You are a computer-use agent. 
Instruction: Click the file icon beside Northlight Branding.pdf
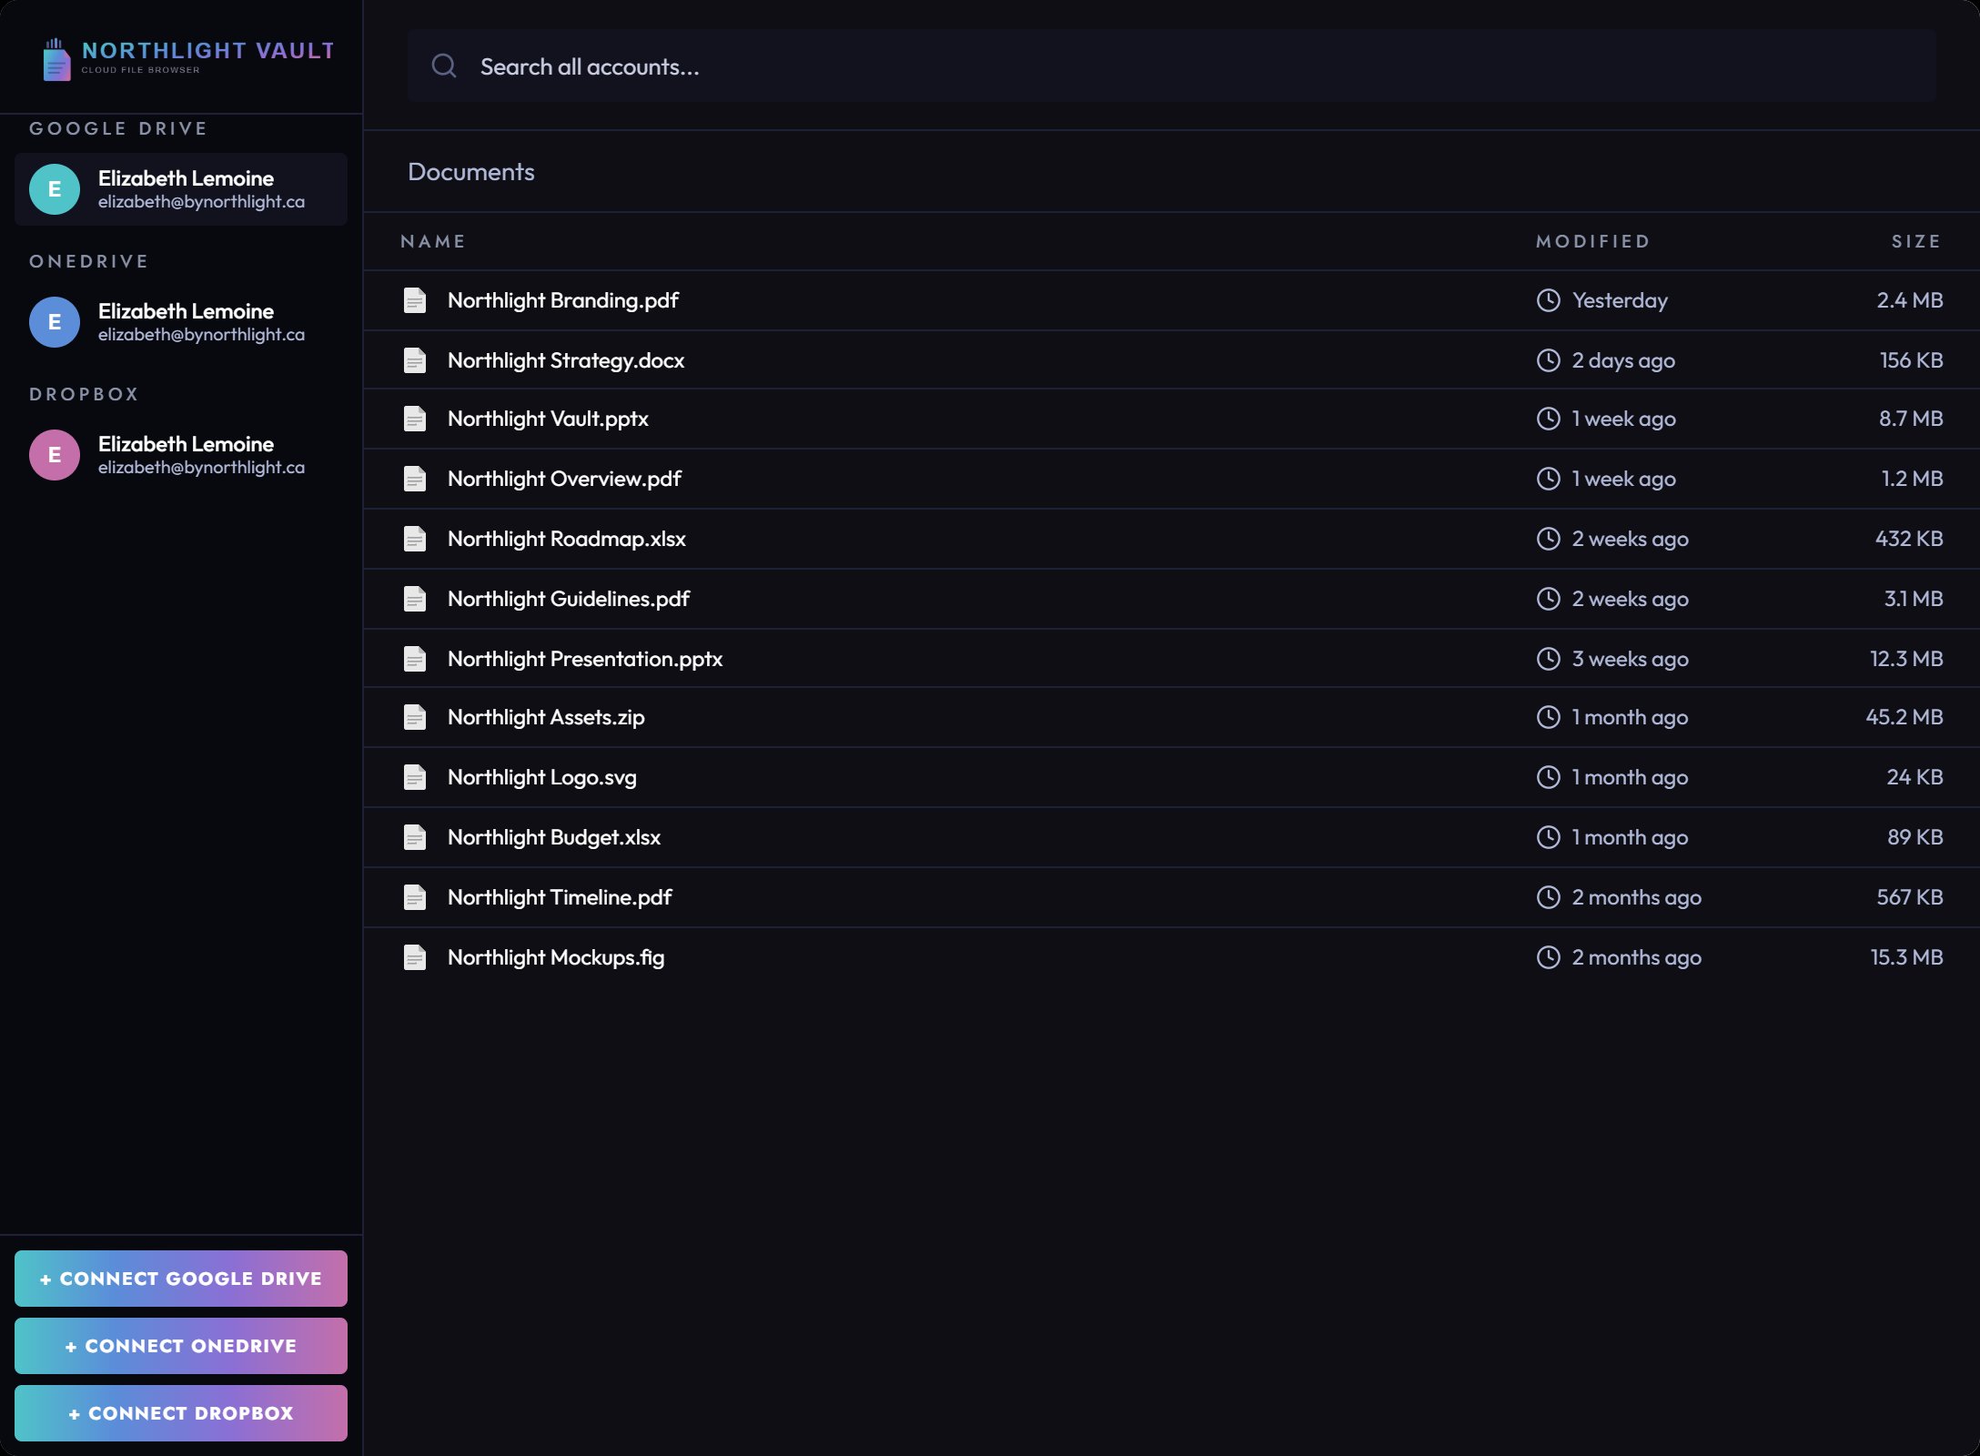tap(415, 300)
